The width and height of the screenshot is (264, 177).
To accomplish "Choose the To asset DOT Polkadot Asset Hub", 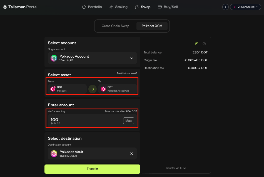I will pyautogui.click(x=118, y=89).
